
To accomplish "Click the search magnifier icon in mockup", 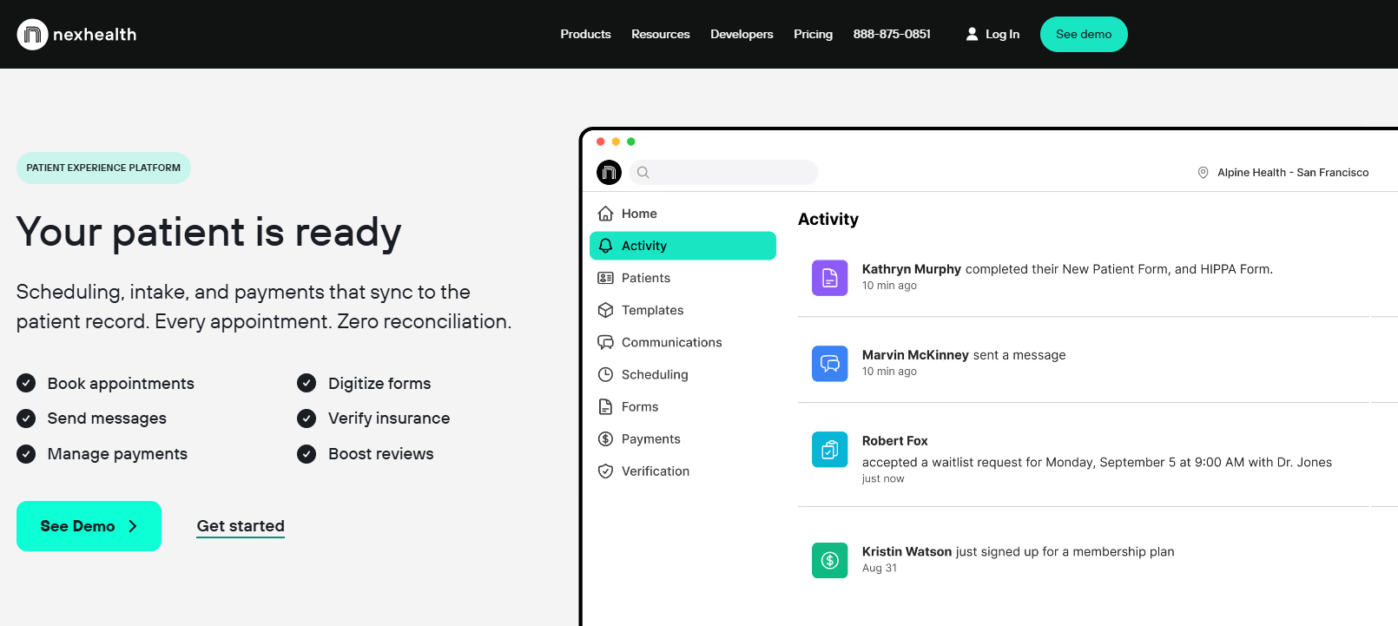I will tap(643, 173).
